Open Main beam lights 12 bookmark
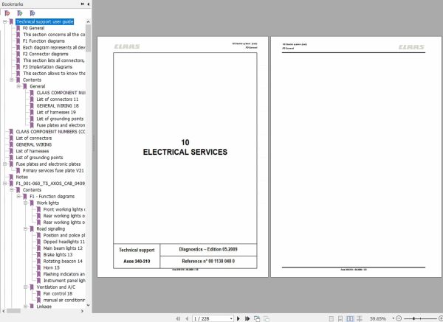 [63, 248]
